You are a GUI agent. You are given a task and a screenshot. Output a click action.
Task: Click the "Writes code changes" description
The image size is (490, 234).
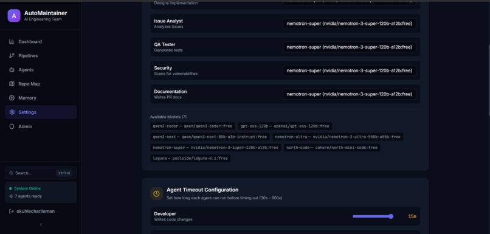(173, 219)
